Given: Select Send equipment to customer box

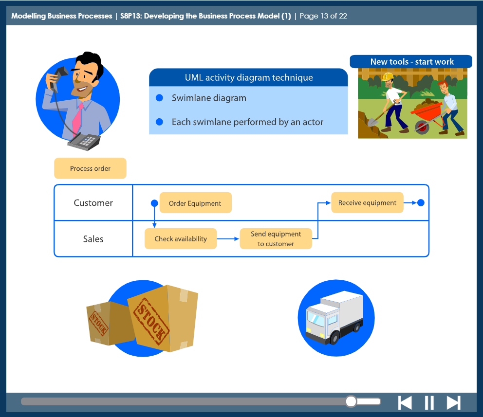Looking at the screenshot, I should pos(276,239).
